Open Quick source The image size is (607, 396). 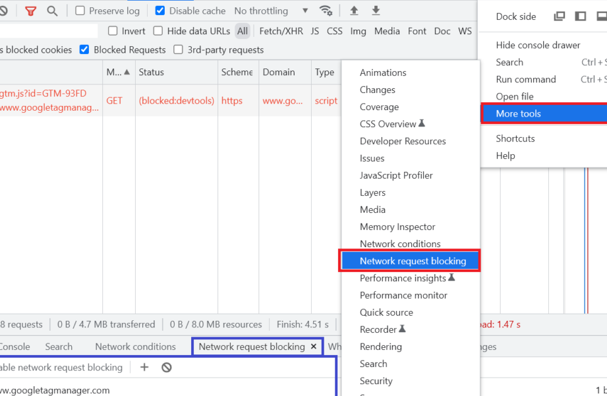click(411, 312)
